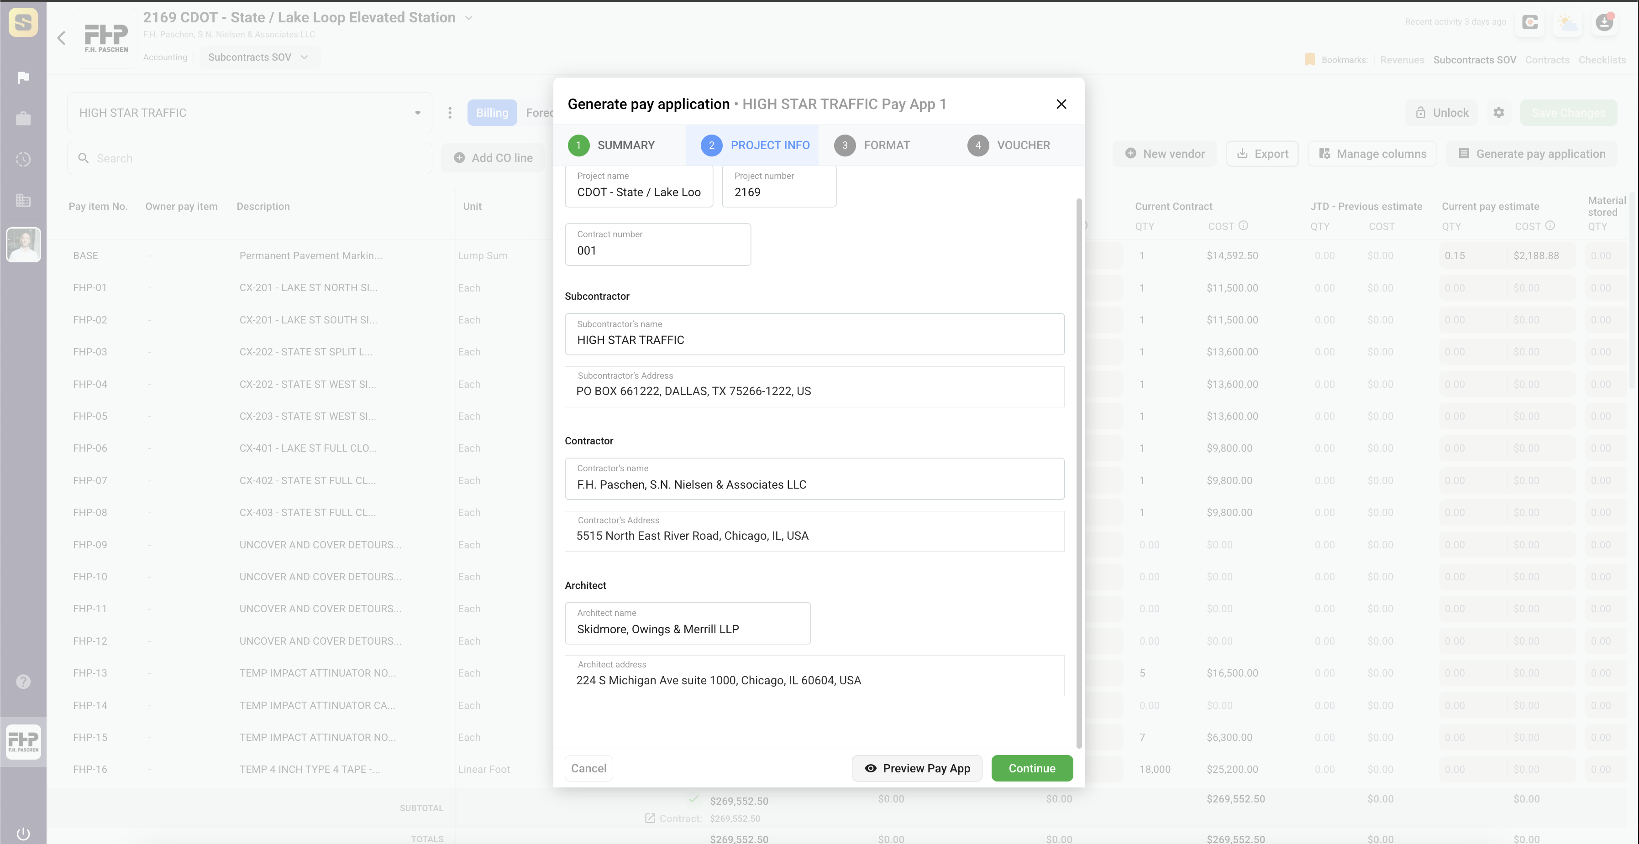Click Cancel in the dialog
Screen dimensions: 1639x844
point(588,768)
